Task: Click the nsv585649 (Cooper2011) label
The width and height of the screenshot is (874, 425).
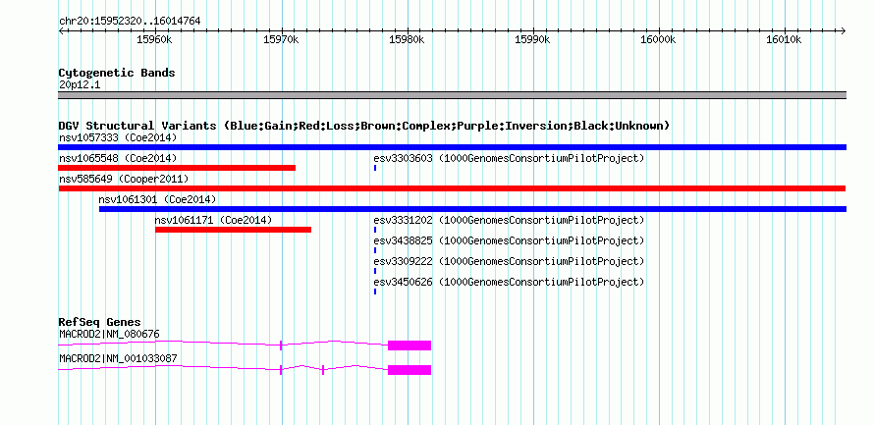Action: [124, 179]
